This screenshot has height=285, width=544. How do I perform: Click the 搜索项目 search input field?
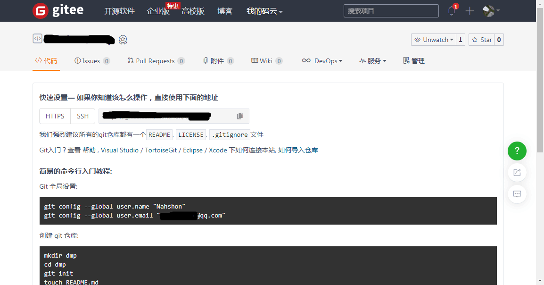point(391,10)
